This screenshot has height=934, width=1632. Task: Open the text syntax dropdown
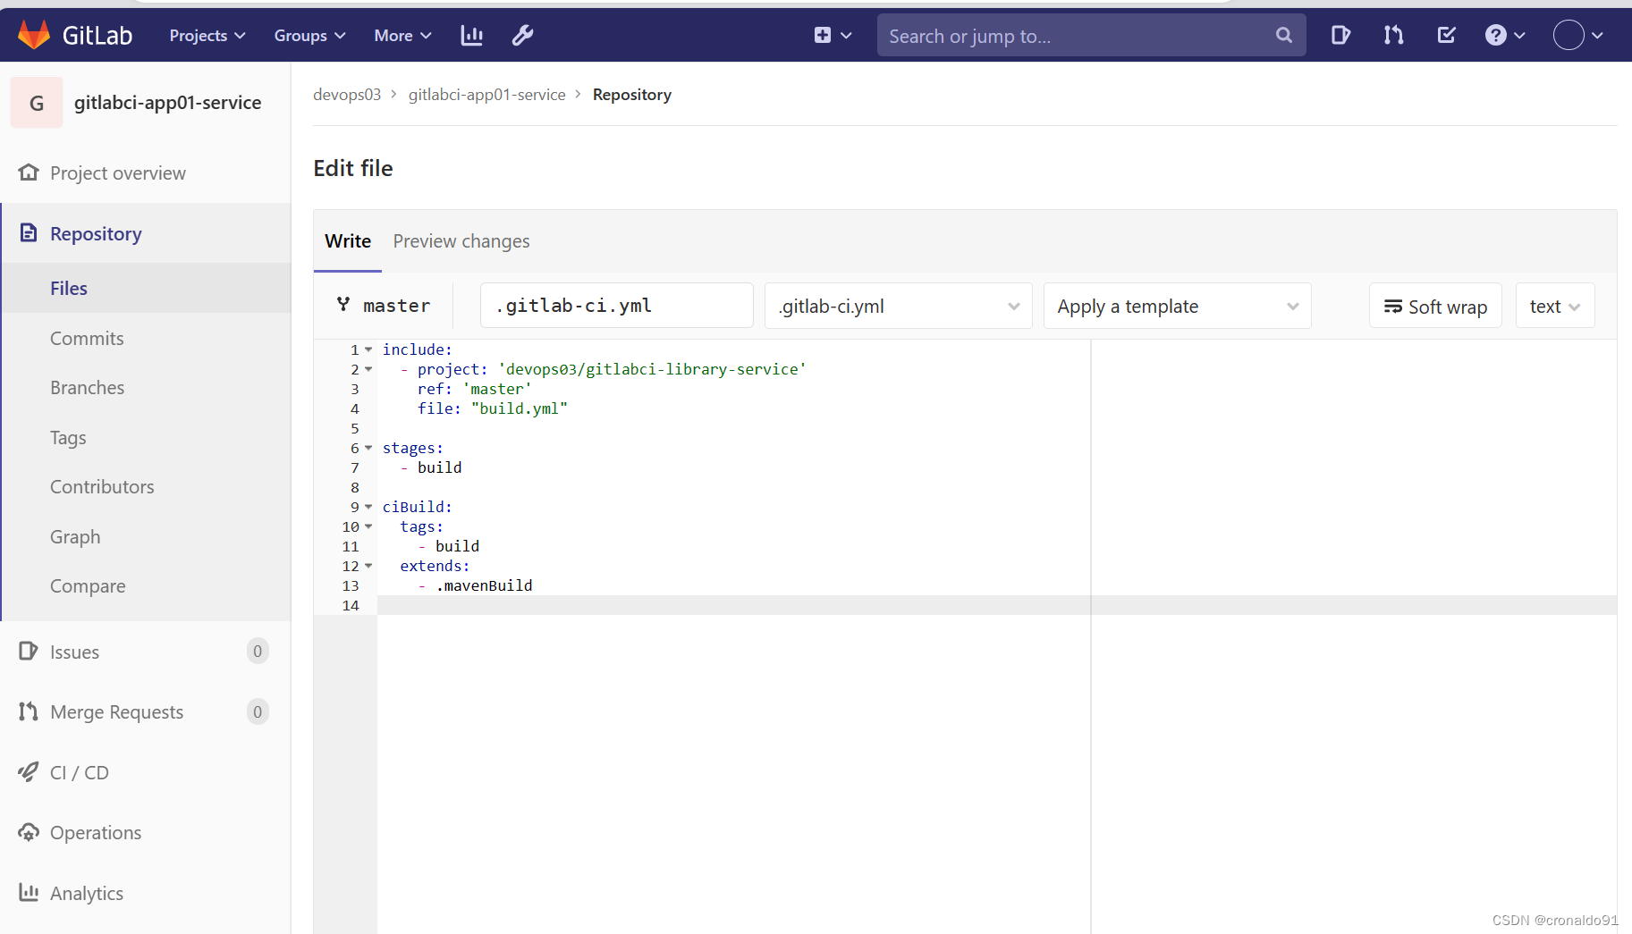click(1554, 306)
